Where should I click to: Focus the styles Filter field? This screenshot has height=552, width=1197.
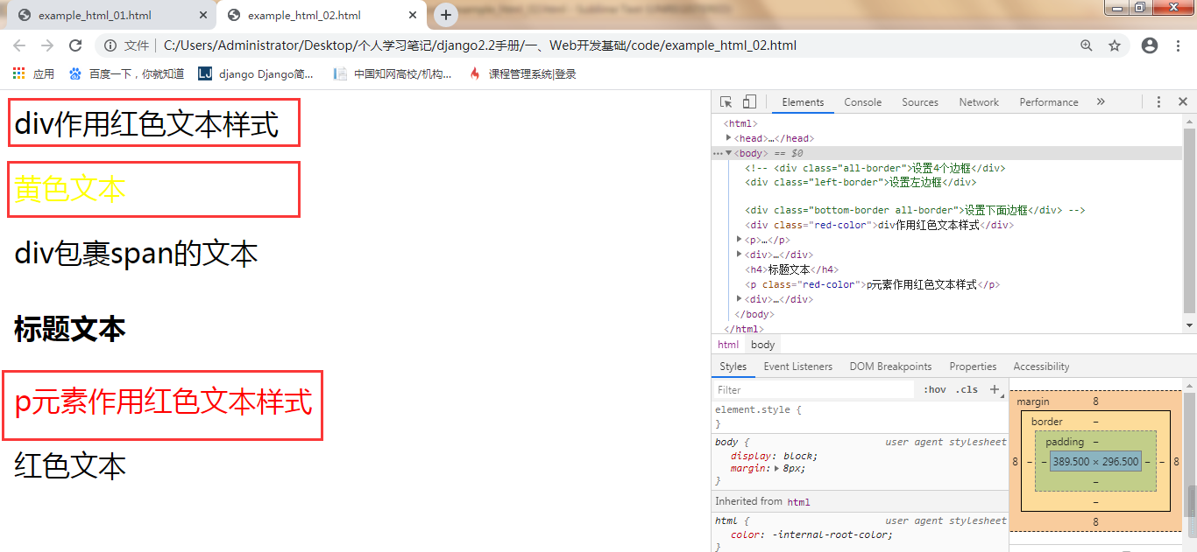tap(814, 390)
